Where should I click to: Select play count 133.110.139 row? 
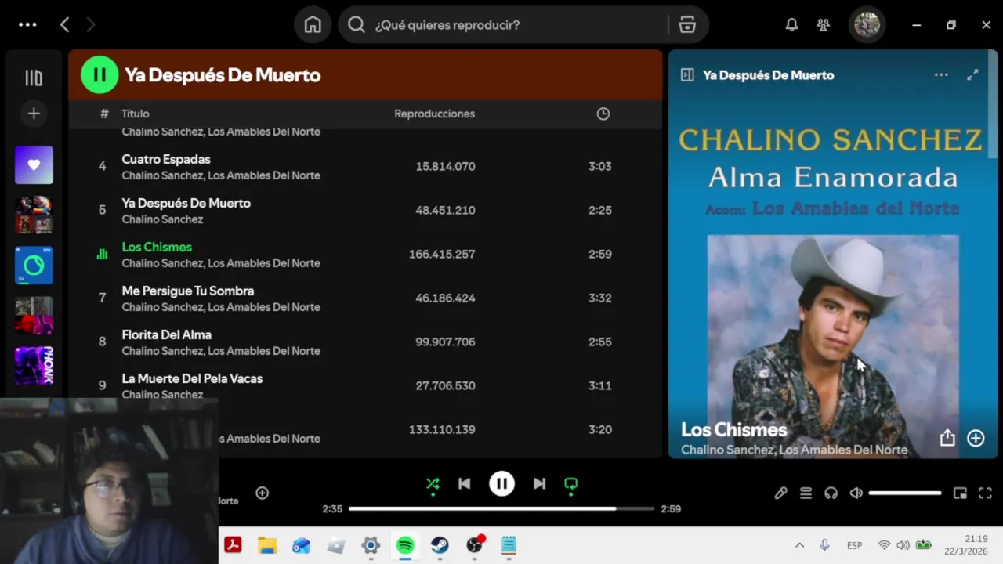(x=442, y=429)
